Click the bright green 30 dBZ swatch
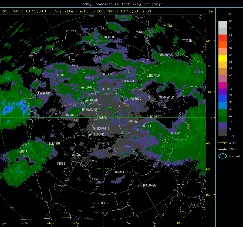 tap(222, 112)
